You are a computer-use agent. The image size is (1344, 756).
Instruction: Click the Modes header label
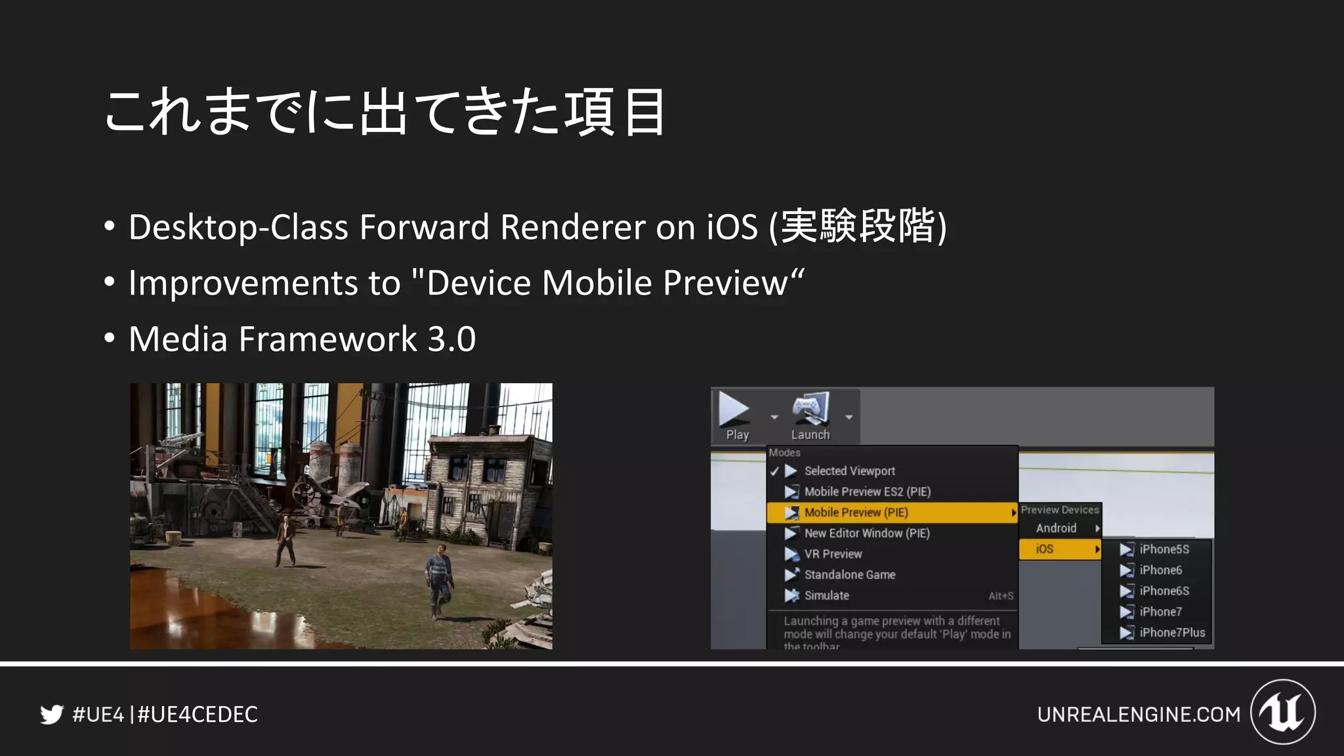[x=784, y=453]
